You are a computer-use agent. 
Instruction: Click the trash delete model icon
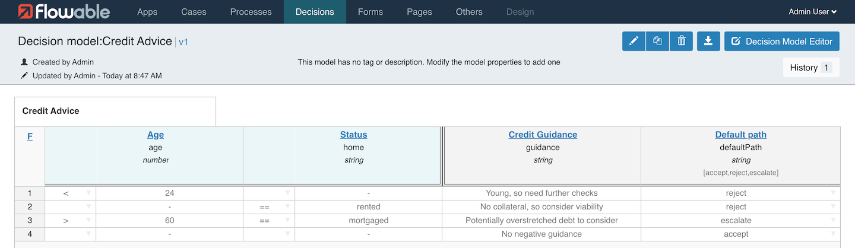681,42
